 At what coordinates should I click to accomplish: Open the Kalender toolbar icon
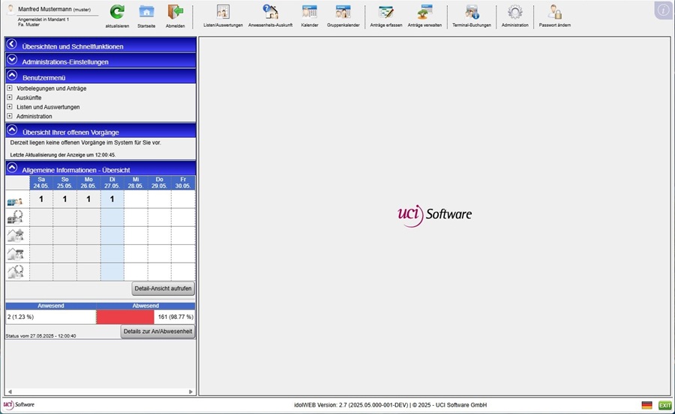coord(309,12)
